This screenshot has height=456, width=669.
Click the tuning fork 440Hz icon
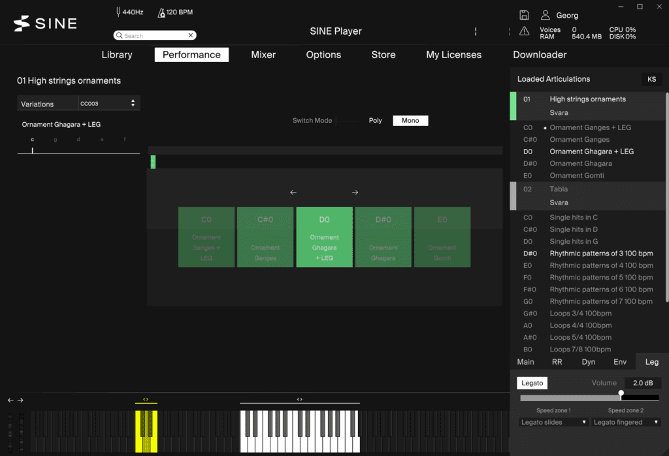coord(118,12)
